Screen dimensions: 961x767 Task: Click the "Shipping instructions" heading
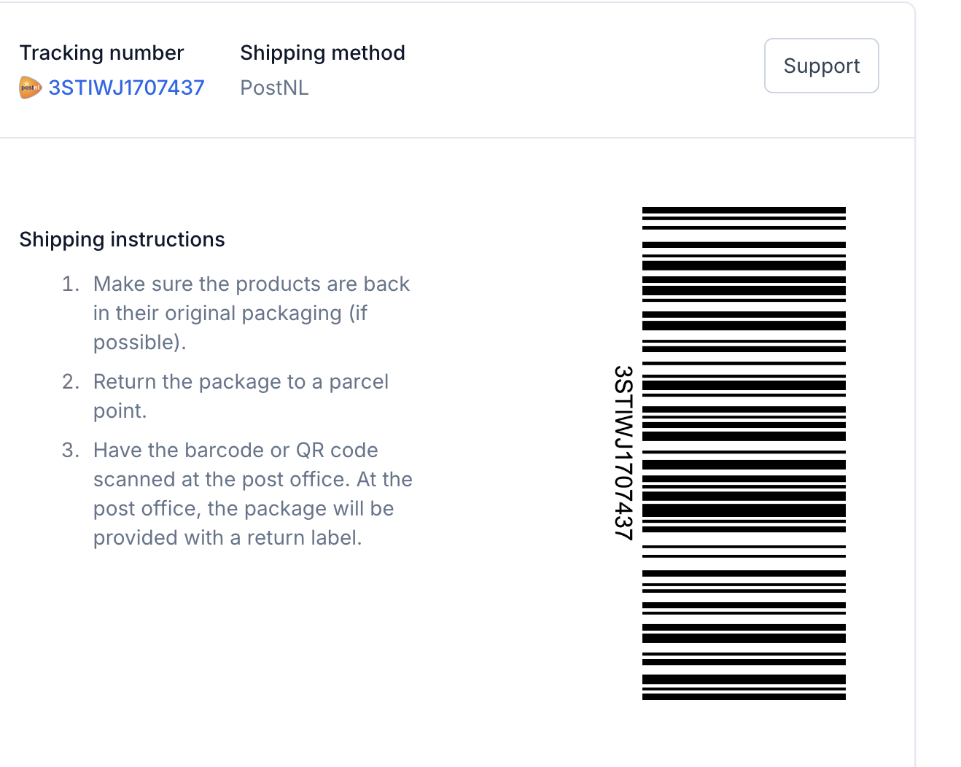click(122, 239)
